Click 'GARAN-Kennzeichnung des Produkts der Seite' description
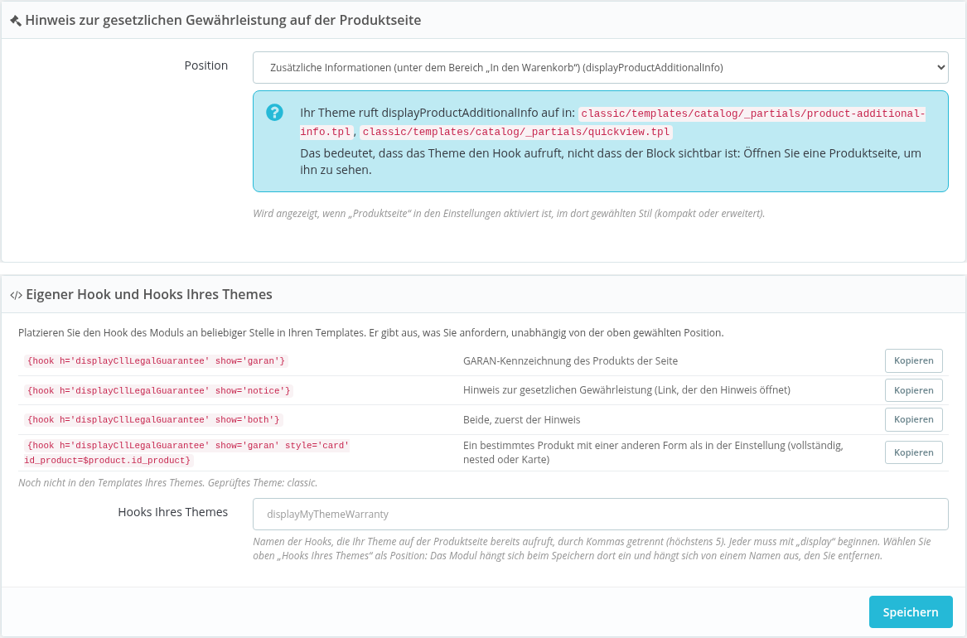Screen dimensions: 967x638 (x=570, y=361)
